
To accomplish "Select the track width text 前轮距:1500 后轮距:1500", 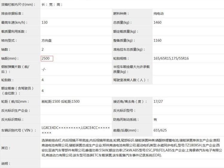I will (60, 102).
